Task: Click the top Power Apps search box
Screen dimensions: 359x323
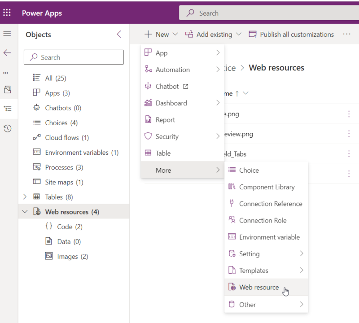Action: 269,13
